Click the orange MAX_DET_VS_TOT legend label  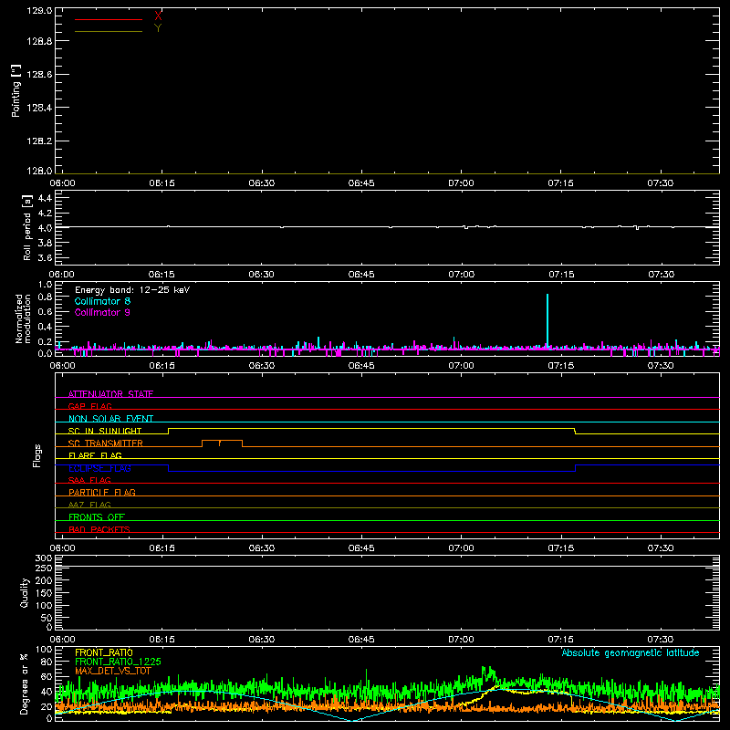[113, 671]
